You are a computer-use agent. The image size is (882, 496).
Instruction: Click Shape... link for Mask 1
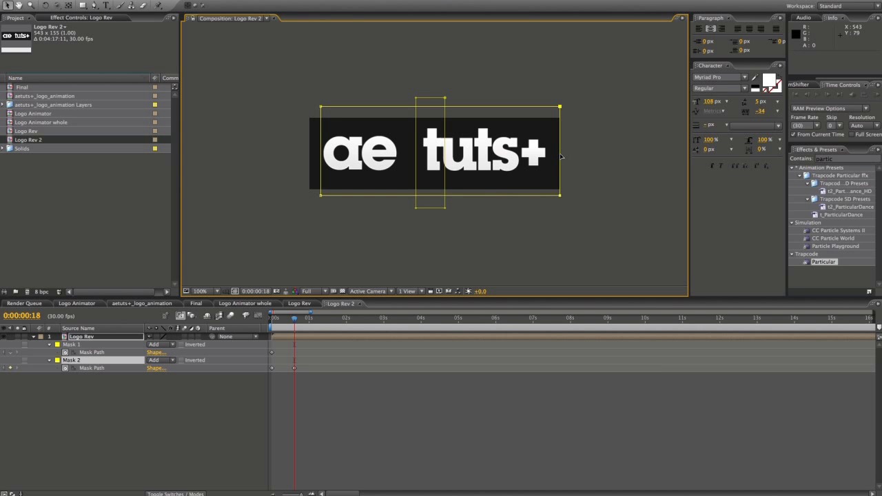point(156,352)
